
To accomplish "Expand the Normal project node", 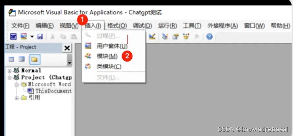I will click(x=9, y=71).
